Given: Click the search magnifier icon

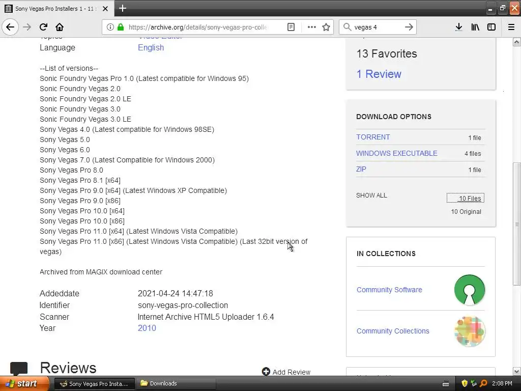Looking at the screenshot, I should [x=347, y=27].
